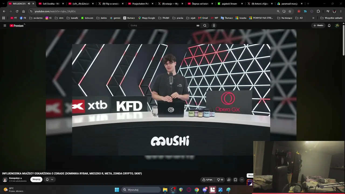The image size is (345, 194).
Task: Open the gemini bookmark
Action: 115,18
